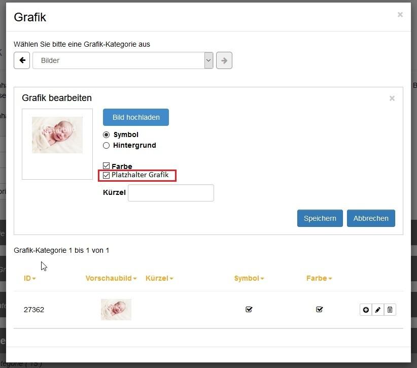Select the Symbol radio button
This screenshot has height=368, width=417.
pyautogui.click(x=106, y=135)
